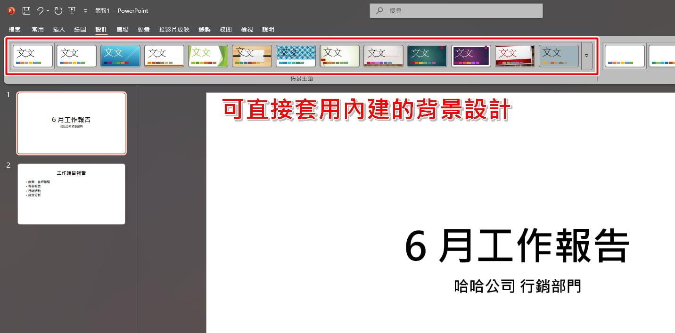Click the Save icon in the title bar
The image size is (675, 333).
[26, 11]
